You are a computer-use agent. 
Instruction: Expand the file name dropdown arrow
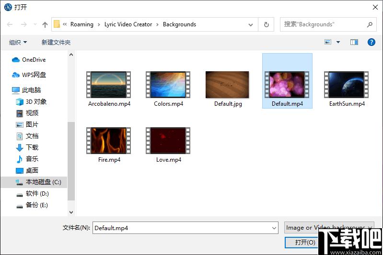tap(274, 228)
